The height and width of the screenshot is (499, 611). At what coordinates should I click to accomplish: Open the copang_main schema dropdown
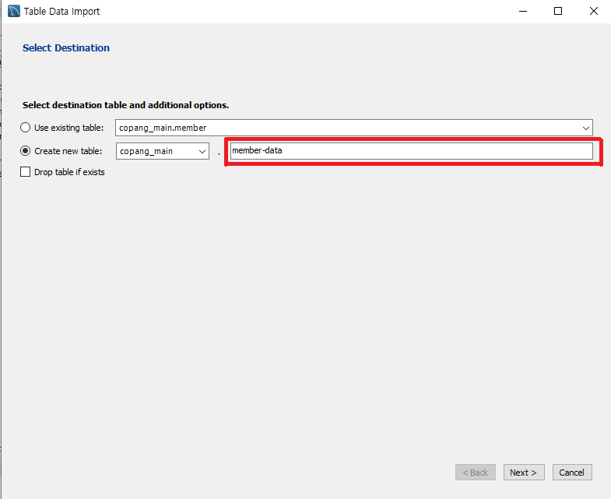point(163,151)
